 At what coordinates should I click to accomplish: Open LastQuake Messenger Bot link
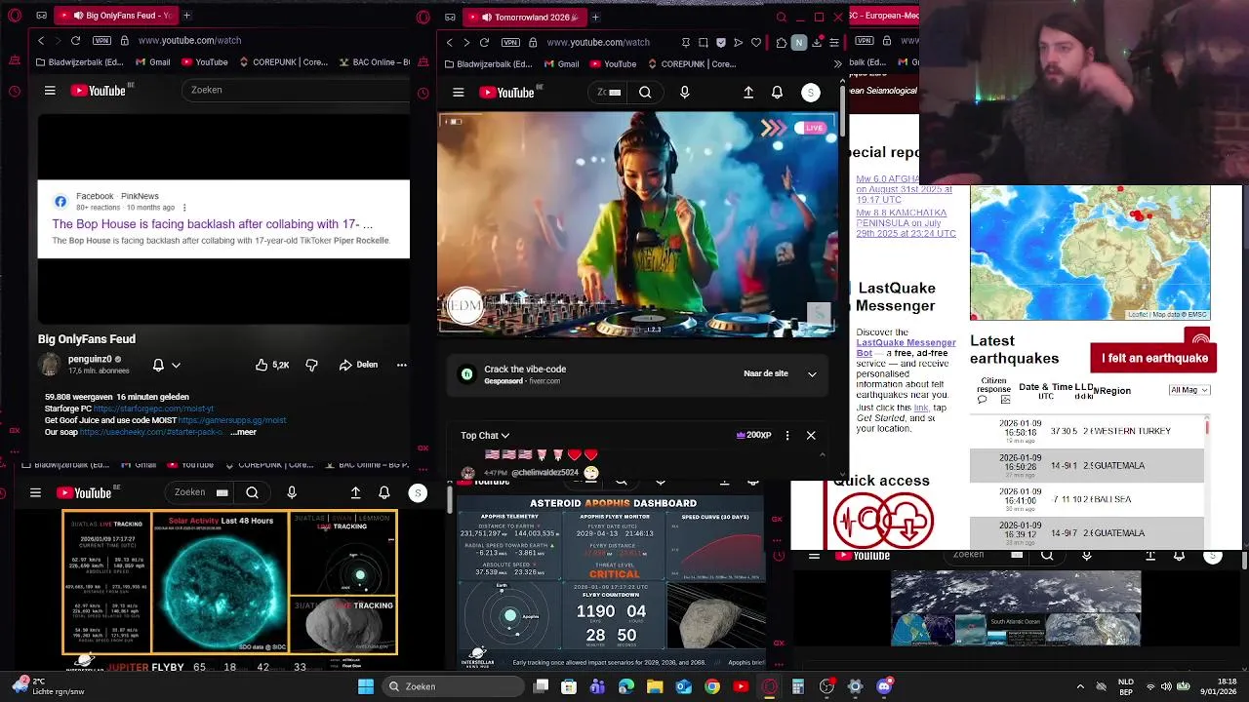click(x=906, y=347)
